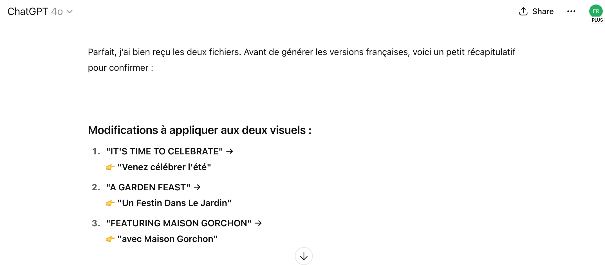Click the "avec Maison Gorchon" translation text
The image size is (605, 265).
[167, 239]
